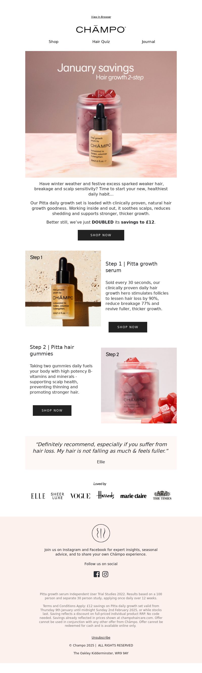202x673 pixels.
Task: Click the ELLE press logo
Action: 38,496
